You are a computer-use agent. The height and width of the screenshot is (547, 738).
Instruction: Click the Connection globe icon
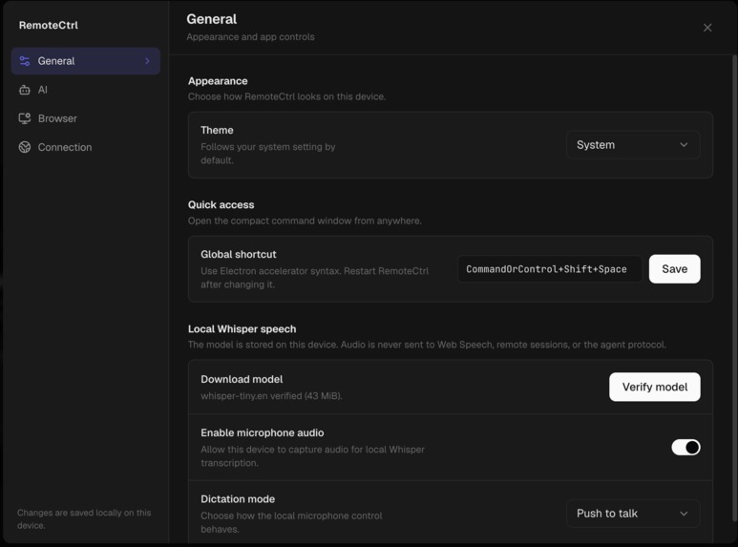pyautogui.click(x=25, y=147)
